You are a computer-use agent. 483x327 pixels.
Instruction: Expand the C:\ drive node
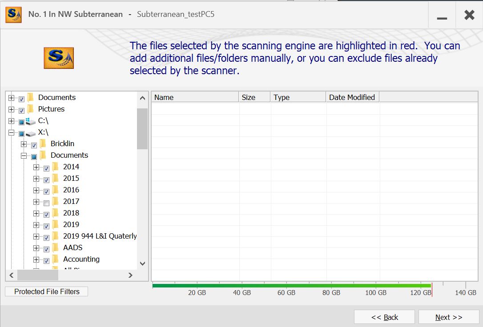[12, 121]
